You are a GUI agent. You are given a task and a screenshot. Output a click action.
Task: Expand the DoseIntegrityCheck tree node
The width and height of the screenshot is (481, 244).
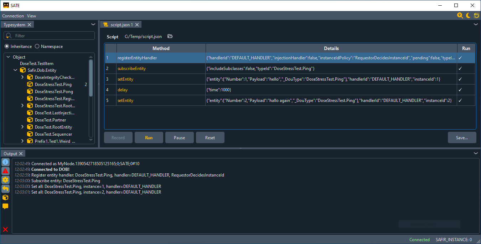[x=22, y=77]
